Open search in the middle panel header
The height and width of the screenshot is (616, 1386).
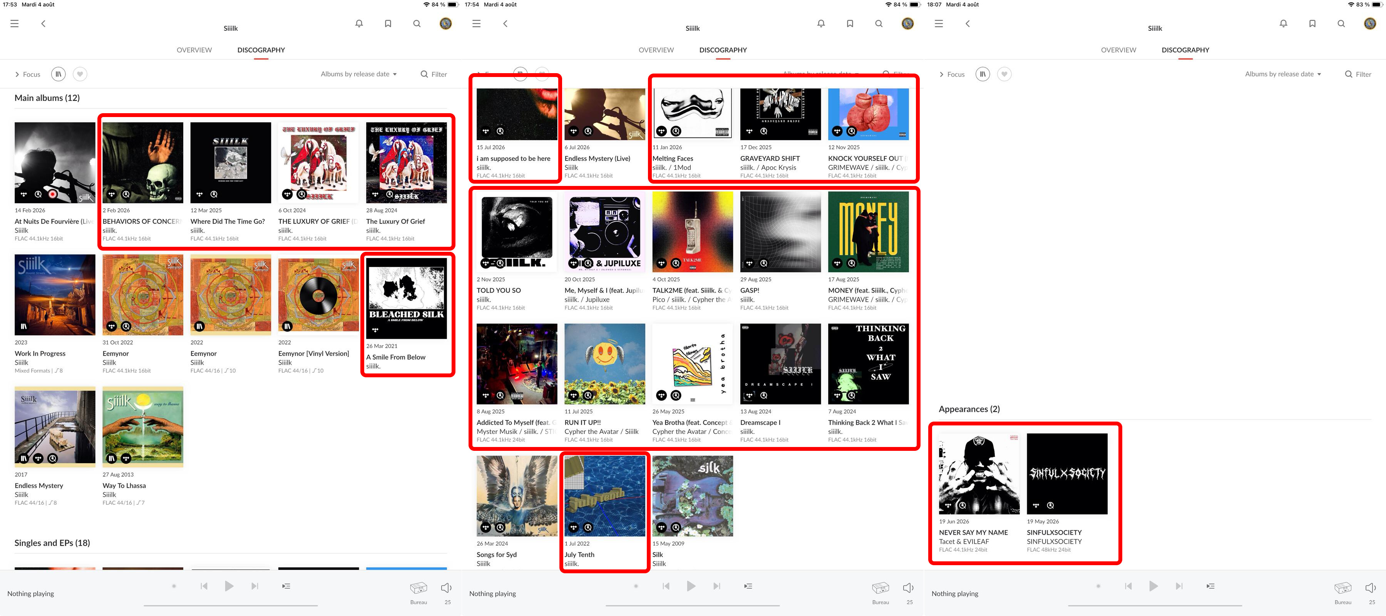pos(879,23)
